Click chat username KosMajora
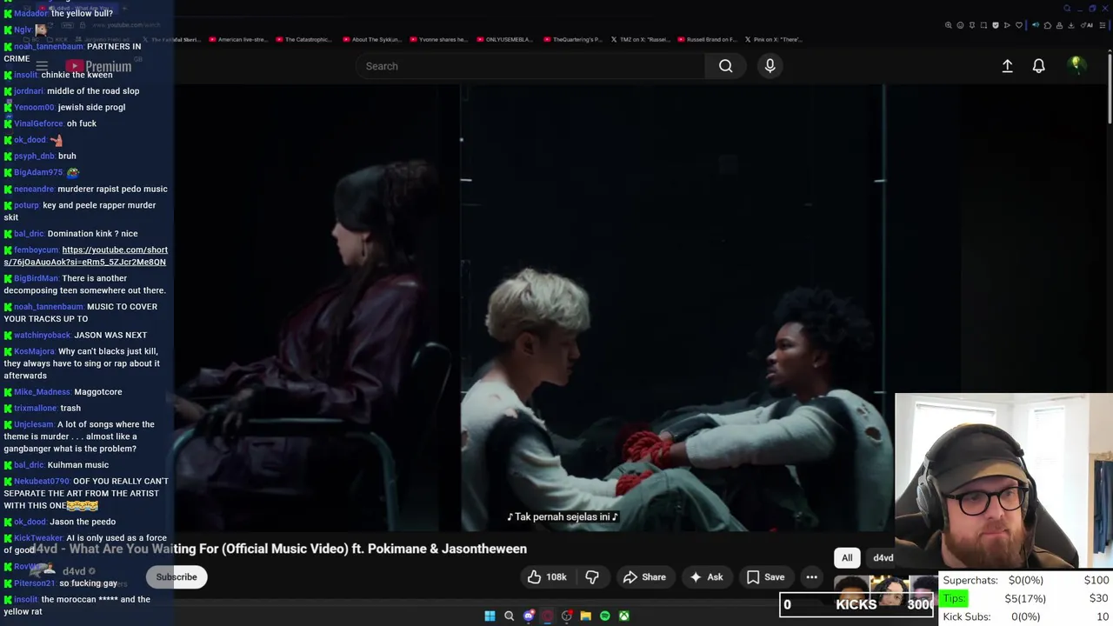 pos(34,351)
